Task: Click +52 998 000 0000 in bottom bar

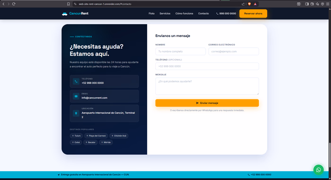Action: [x=261, y=175]
